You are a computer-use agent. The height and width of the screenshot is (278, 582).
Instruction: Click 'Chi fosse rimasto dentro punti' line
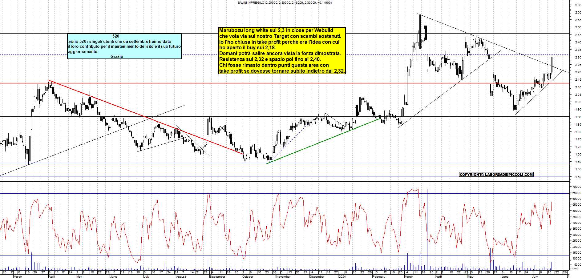274,65
